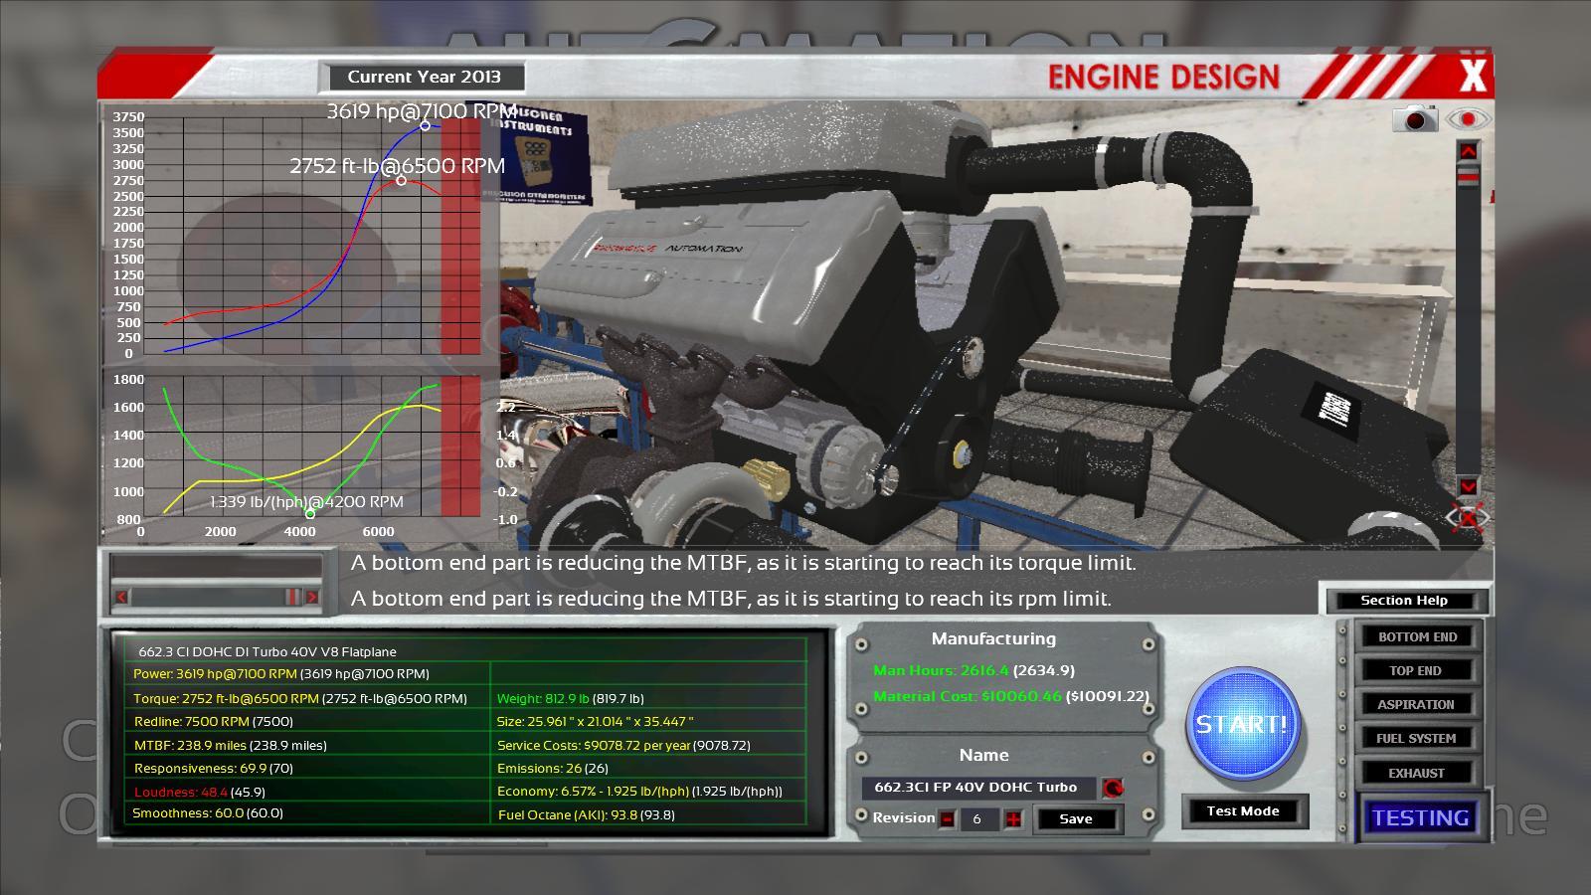Increase revision with the plus button
The height and width of the screenshot is (895, 1591).
coord(1013,819)
